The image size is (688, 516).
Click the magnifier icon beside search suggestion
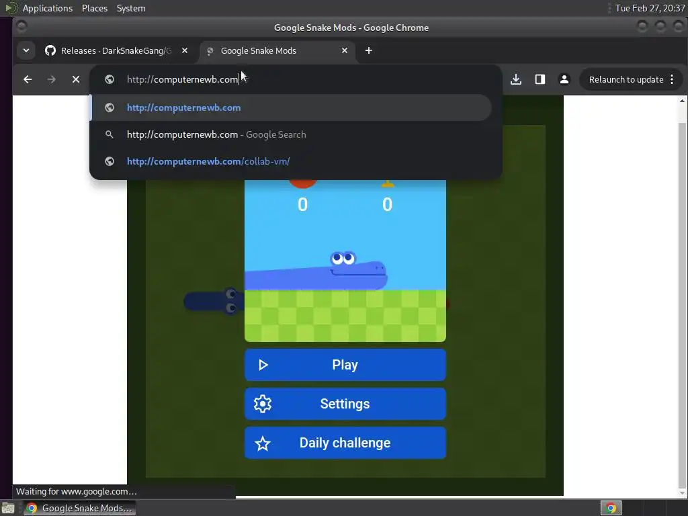click(x=110, y=134)
